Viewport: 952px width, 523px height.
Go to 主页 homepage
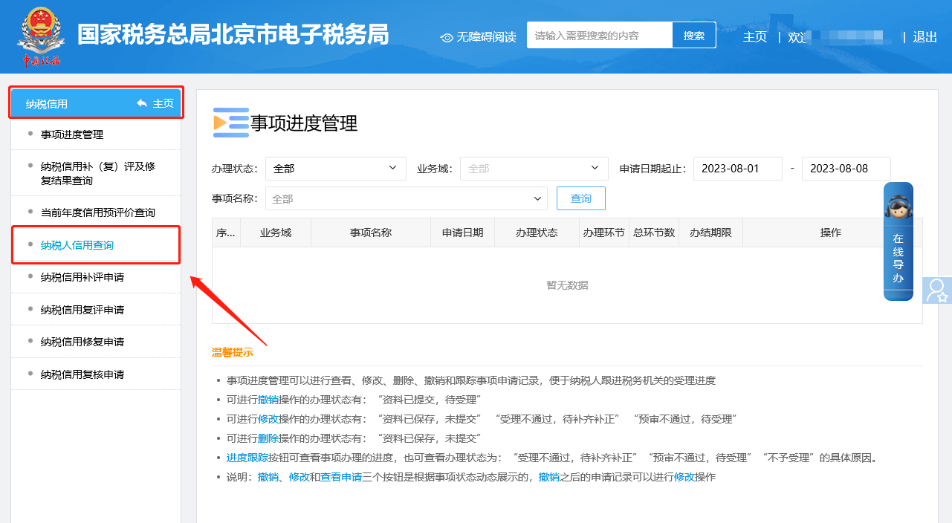click(754, 37)
